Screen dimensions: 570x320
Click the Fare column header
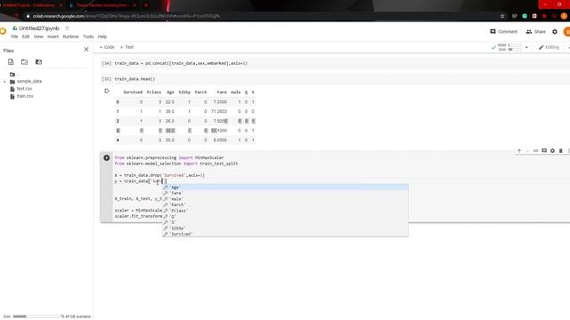(222, 92)
